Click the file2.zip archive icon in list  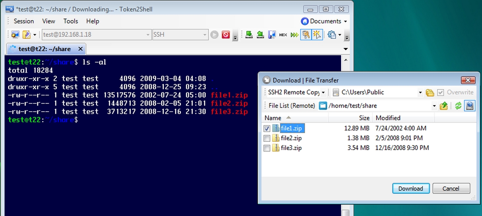(x=276, y=138)
